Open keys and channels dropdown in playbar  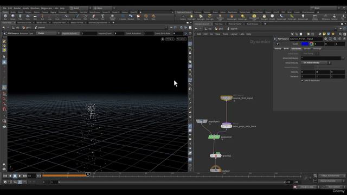coord(332,175)
